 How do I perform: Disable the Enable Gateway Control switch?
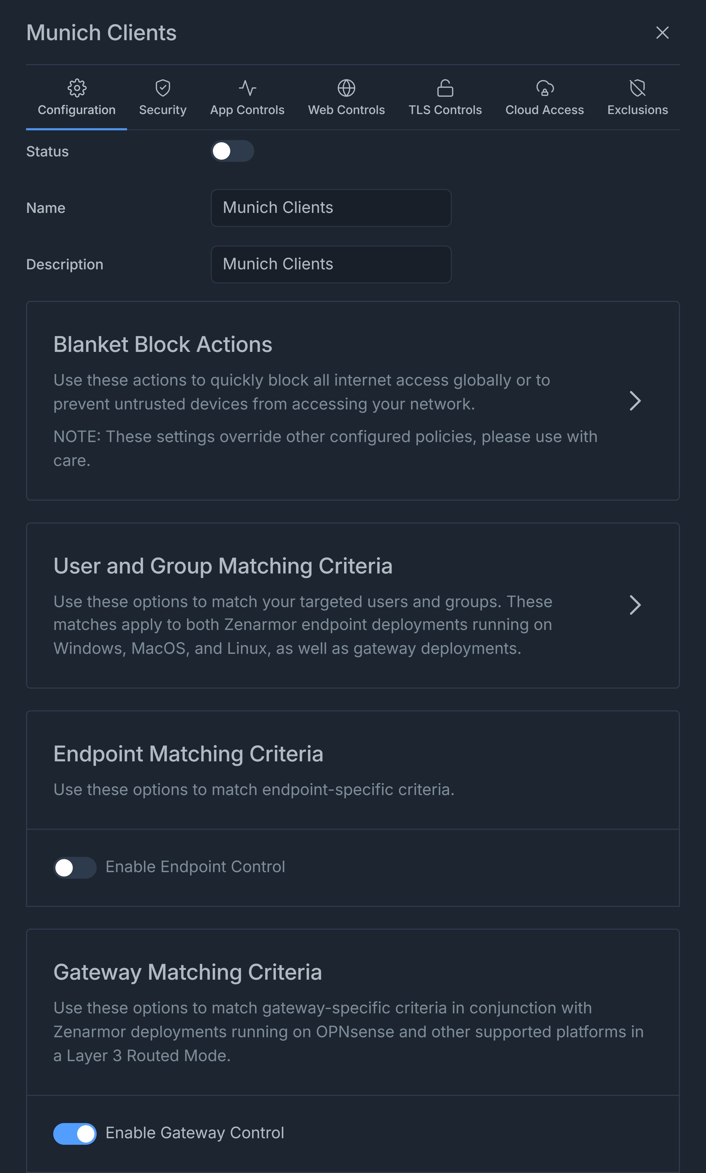coord(75,1134)
